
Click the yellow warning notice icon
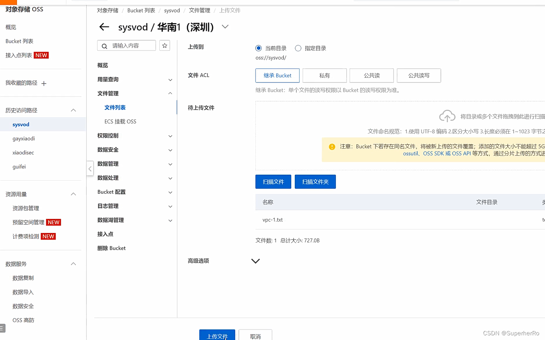tap(332, 147)
